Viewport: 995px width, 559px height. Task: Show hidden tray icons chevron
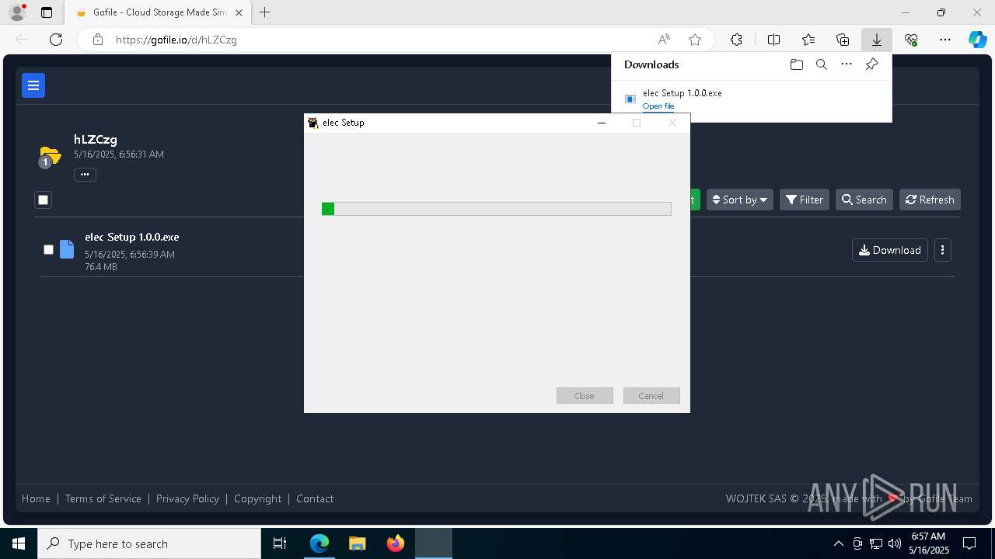pos(838,543)
